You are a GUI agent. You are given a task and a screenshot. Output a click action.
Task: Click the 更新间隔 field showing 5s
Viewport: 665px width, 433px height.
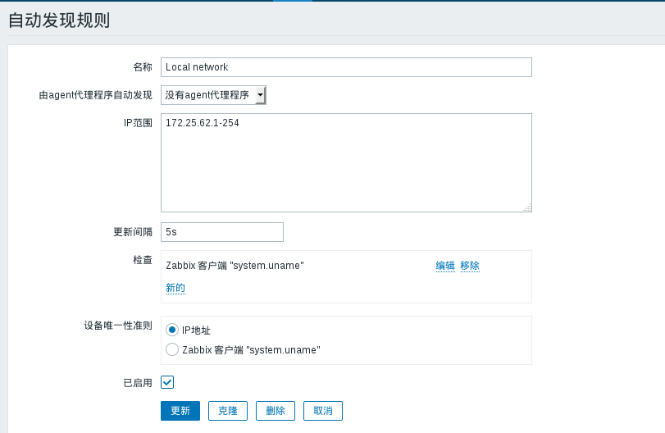[x=222, y=232]
